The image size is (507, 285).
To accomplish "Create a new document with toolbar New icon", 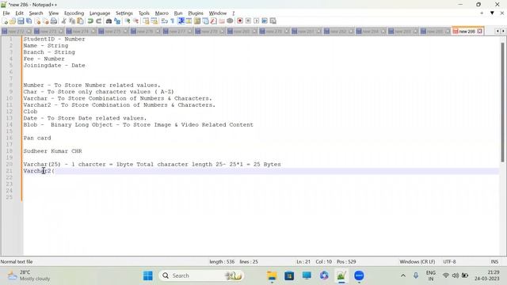I will point(6,21).
